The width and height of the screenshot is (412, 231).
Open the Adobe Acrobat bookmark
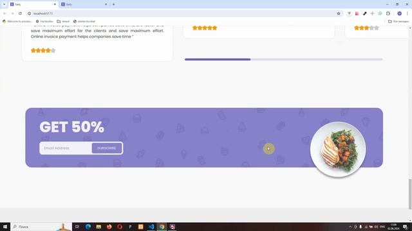click(84, 21)
